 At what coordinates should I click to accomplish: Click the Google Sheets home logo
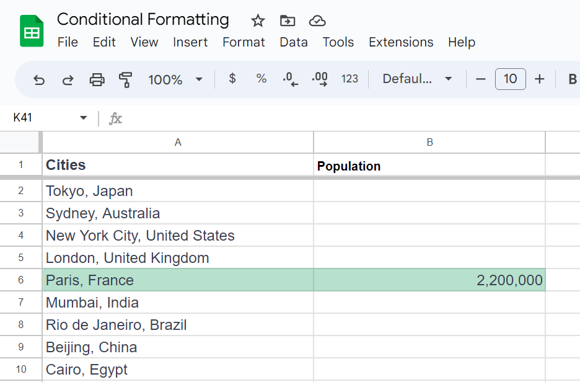(x=32, y=30)
